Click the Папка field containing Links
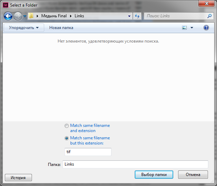Image resolution: width=217 pixels, height=186 pixels. coord(135,164)
